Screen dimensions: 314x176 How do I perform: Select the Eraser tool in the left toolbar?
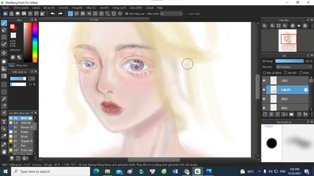coord(4,30)
